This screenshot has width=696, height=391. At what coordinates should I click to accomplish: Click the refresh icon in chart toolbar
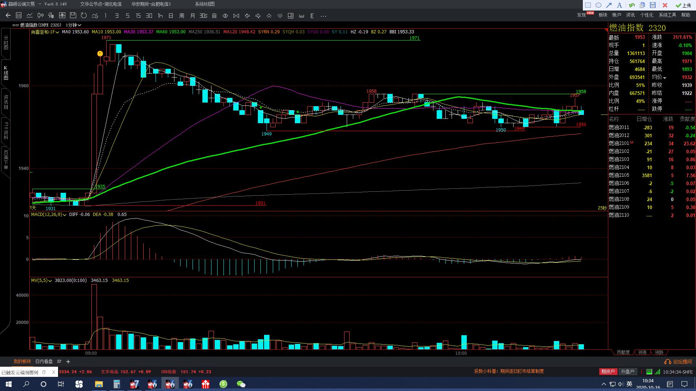tap(84, 16)
